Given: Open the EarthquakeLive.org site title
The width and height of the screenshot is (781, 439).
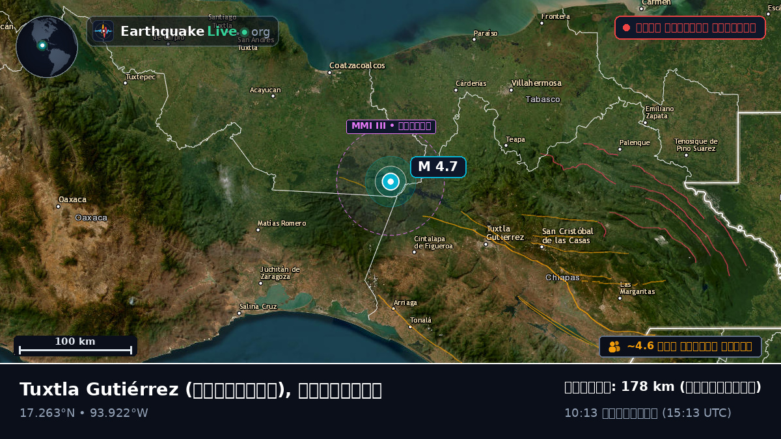Looking at the screenshot, I should click(195, 32).
